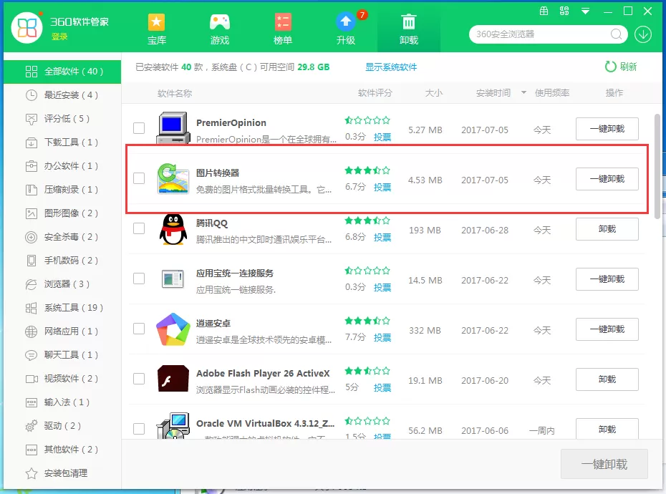Click the bottom 一键卸载 batch button
Viewport: 666px width, 494px height.
tap(604, 464)
